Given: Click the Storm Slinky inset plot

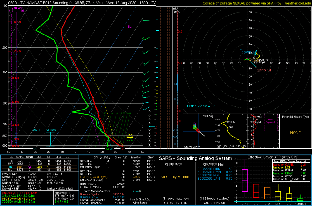Looking at the screenshot, I should [199, 131].
